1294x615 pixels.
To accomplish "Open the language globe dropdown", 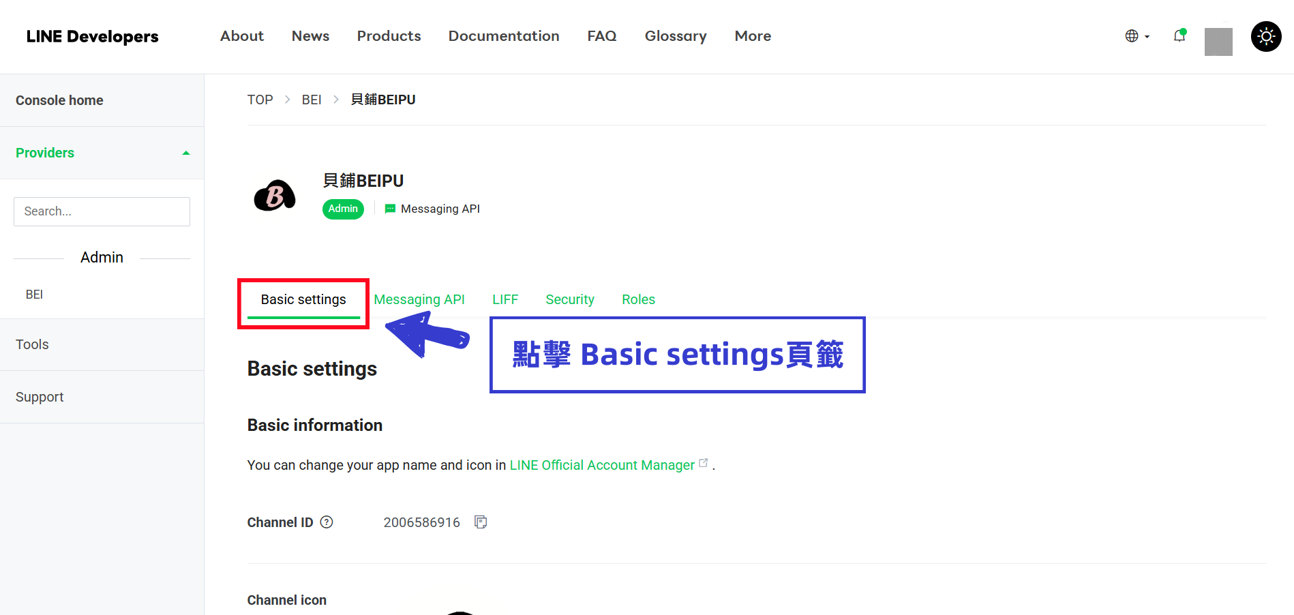I will point(1137,36).
